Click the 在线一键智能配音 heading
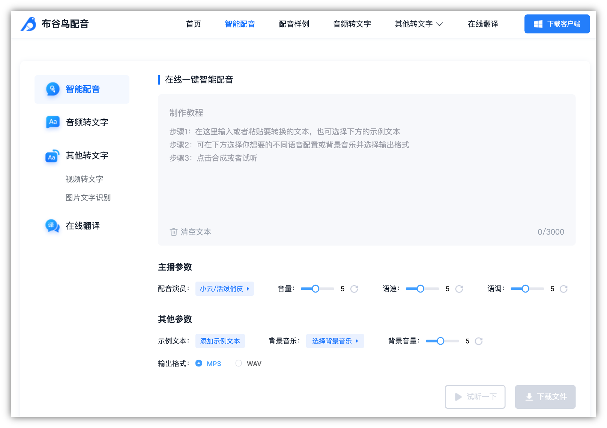The height and width of the screenshot is (428, 607). pos(199,80)
